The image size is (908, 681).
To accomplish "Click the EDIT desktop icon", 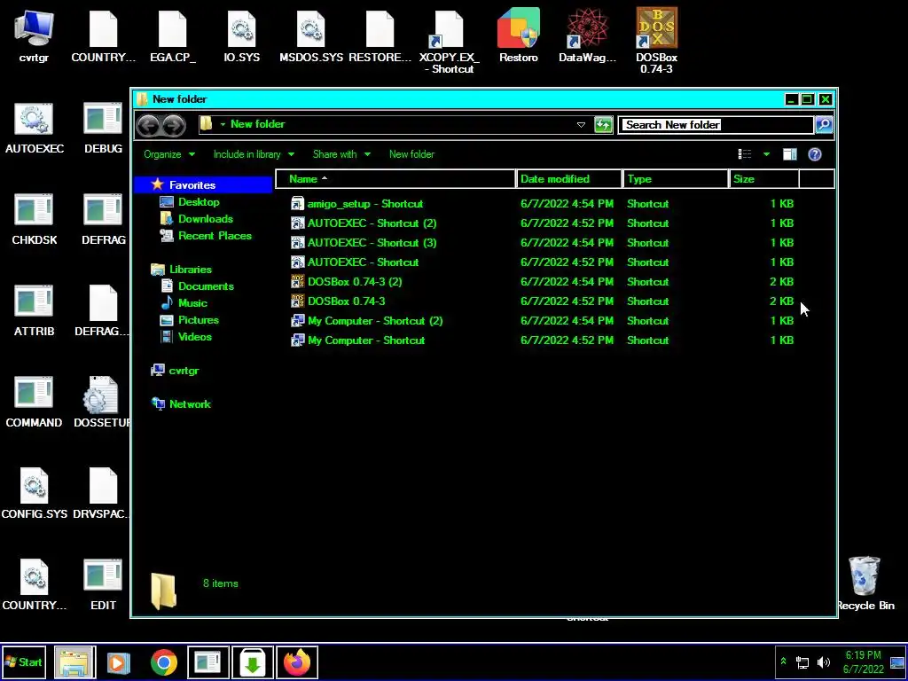I will tap(103, 585).
